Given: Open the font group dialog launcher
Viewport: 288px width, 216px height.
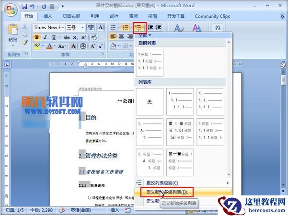Looking at the screenshot, I should pos(103,54).
